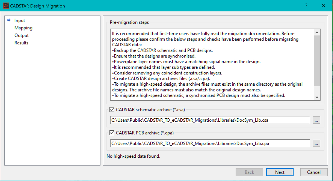
Task: Click the blue arrow beside Input
Action: (9, 20)
